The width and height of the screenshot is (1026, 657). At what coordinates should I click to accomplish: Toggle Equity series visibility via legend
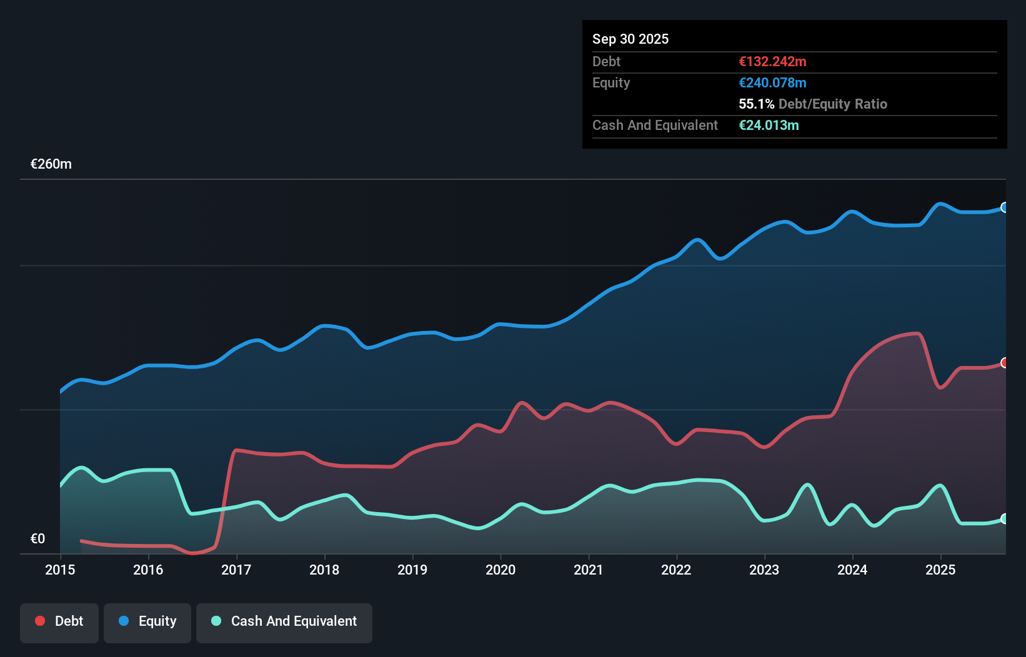click(147, 621)
